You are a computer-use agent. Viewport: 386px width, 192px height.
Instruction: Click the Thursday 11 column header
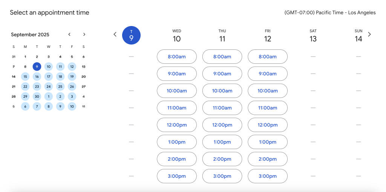222,35
